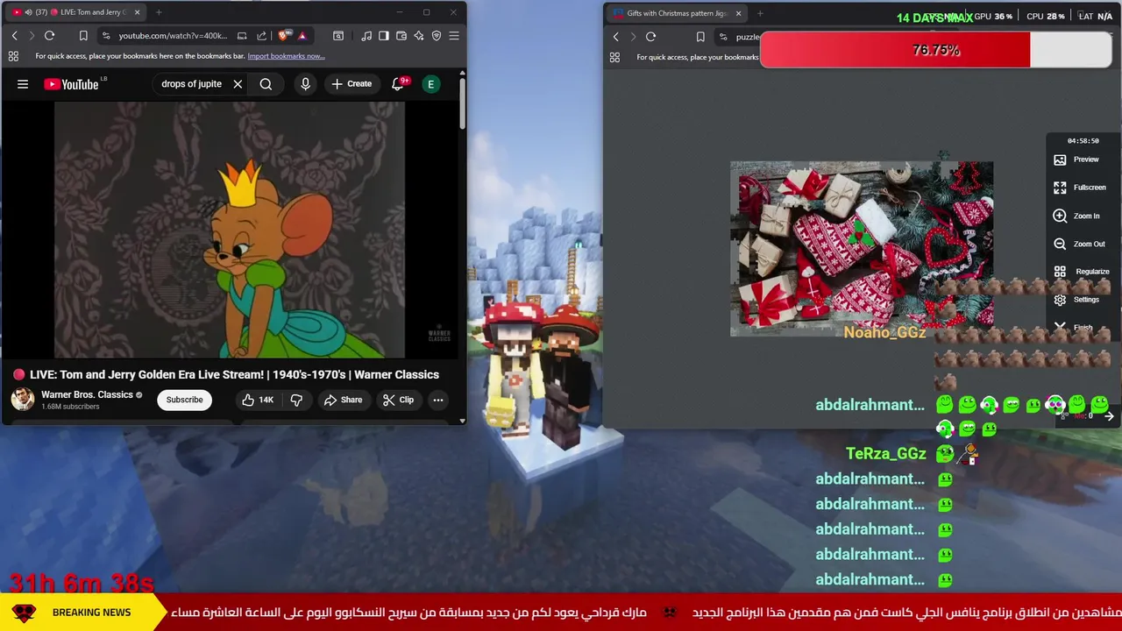Open the browser hamburger menu in YouTube window

click(454, 36)
